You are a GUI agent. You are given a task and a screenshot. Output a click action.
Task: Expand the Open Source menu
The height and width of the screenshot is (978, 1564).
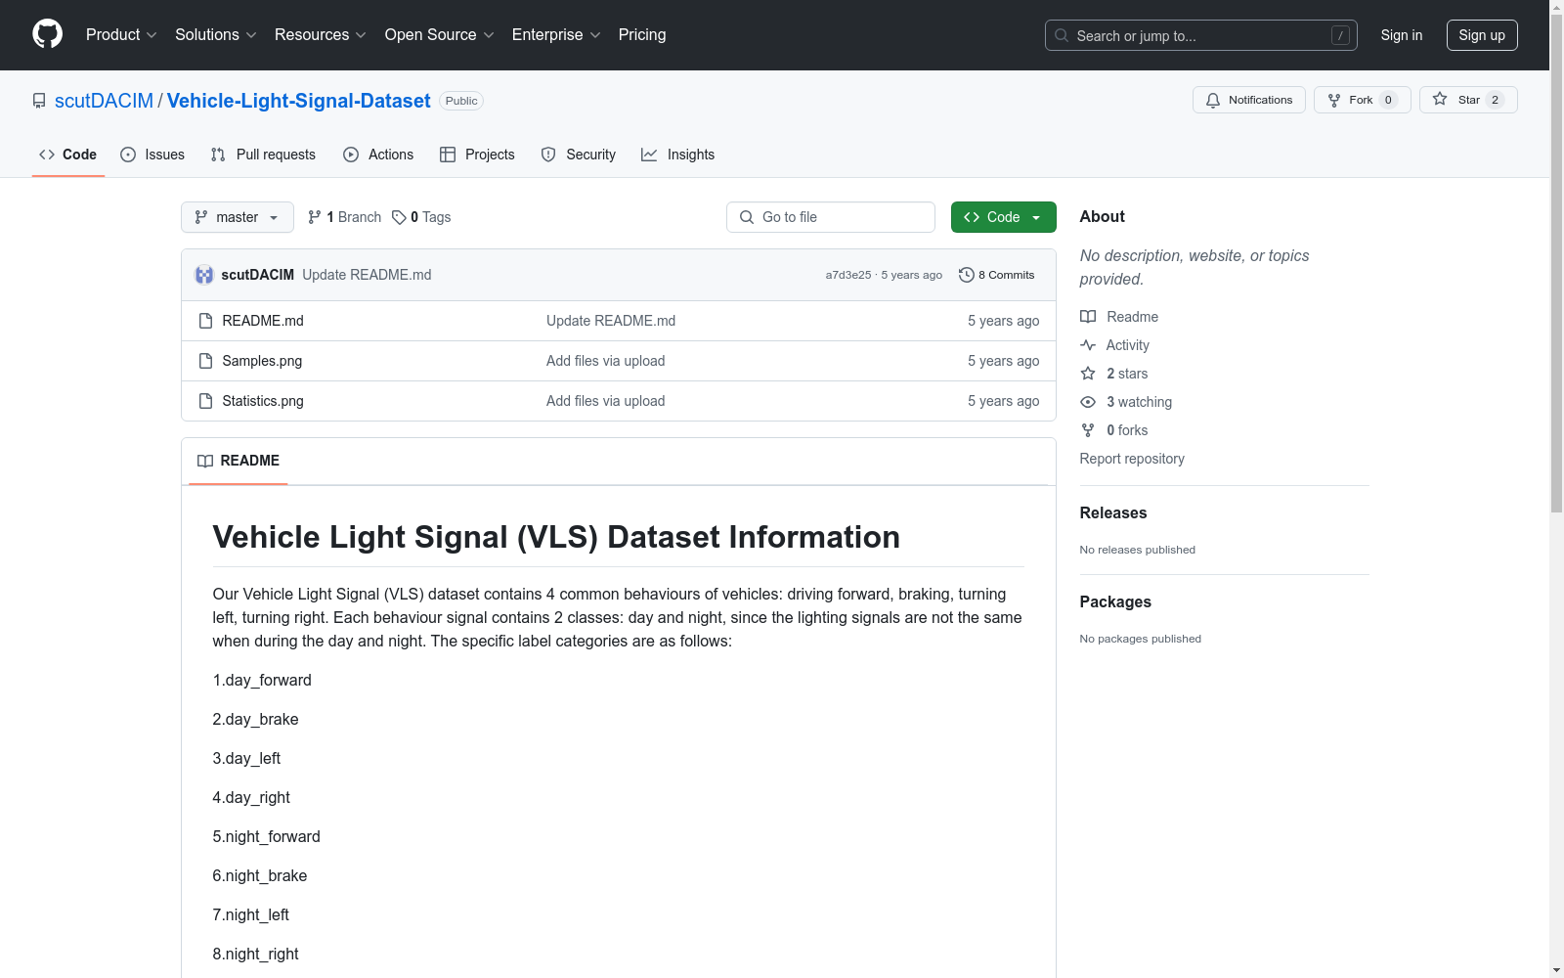(440, 35)
